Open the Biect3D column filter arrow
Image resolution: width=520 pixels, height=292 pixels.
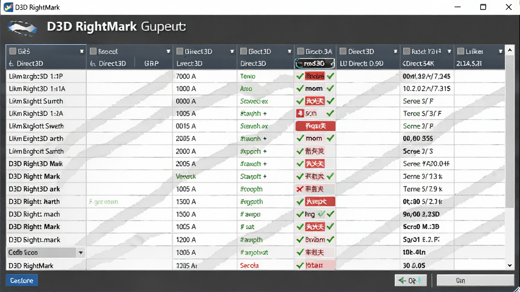coord(289,51)
